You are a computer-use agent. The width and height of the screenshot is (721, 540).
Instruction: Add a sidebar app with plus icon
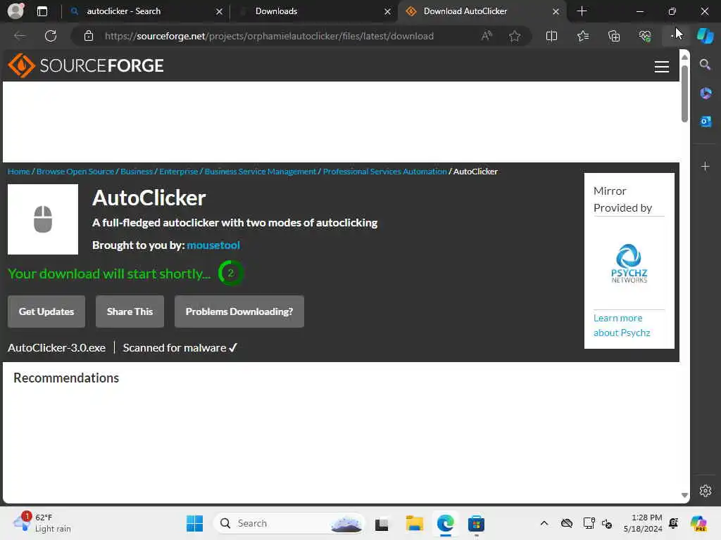706,166
